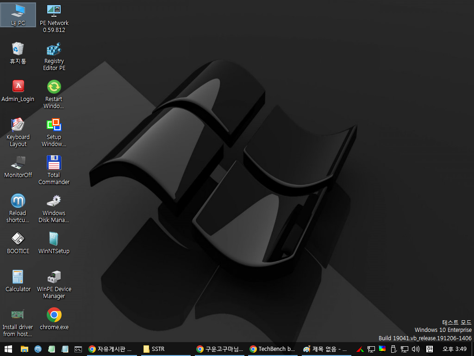This screenshot has height=356, width=474.
Task: Select Windows Disk Management shortcut
Action: [54, 209]
